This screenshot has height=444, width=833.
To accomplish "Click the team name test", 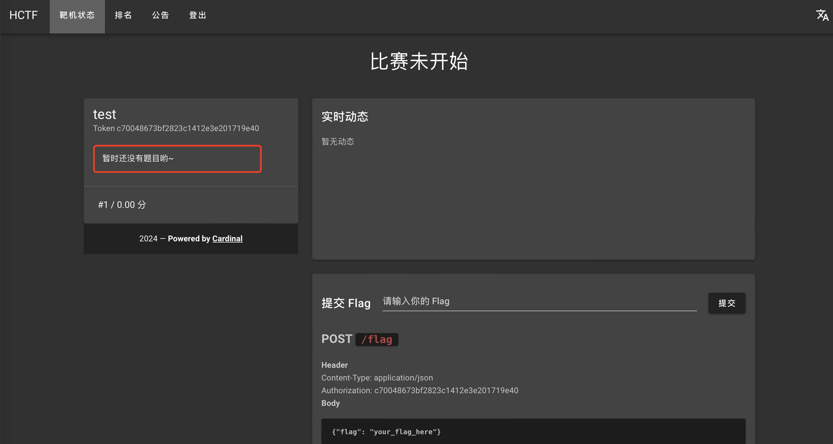I will (x=104, y=114).
